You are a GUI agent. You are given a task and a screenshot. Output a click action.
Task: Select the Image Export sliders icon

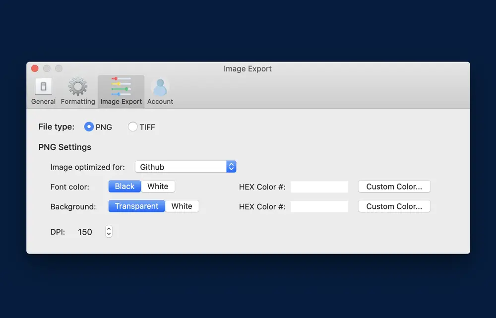[121, 86]
